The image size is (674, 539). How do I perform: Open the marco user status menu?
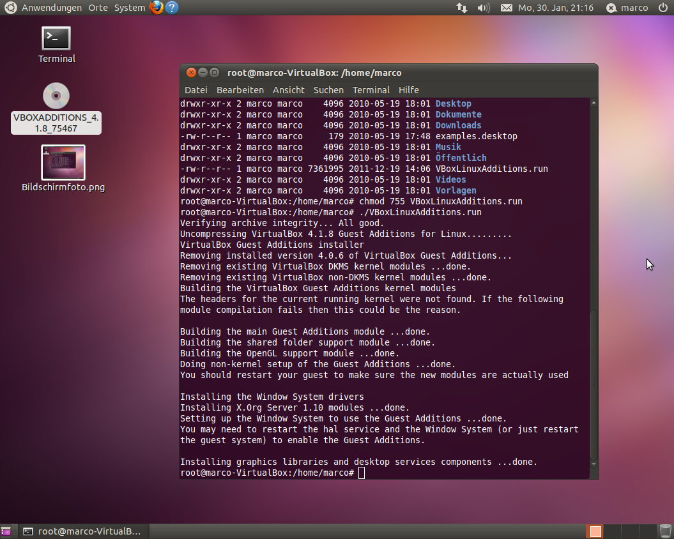(x=627, y=8)
